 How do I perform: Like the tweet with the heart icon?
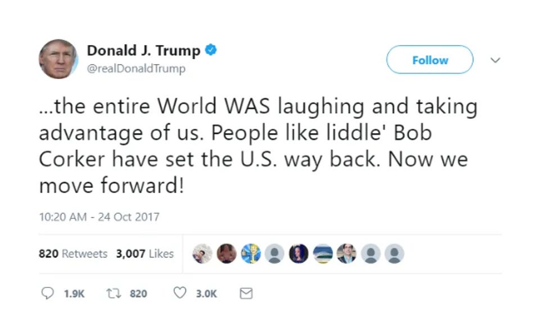(180, 293)
